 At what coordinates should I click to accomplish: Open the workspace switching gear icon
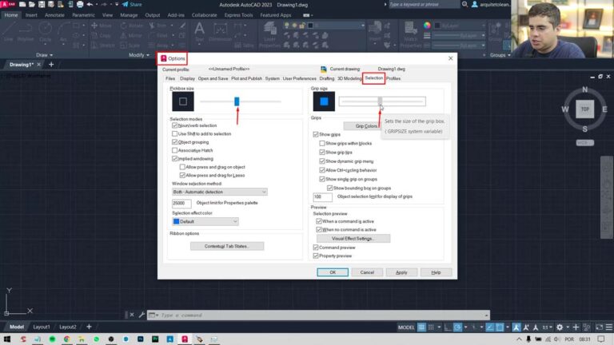560,327
